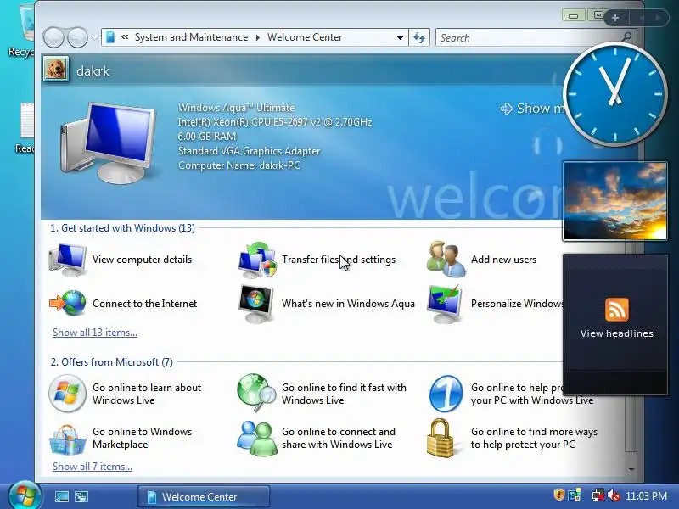Select Go online to Windows Marketplace text
Image resolution: width=679 pixels, height=509 pixels.
(x=142, y=438)
